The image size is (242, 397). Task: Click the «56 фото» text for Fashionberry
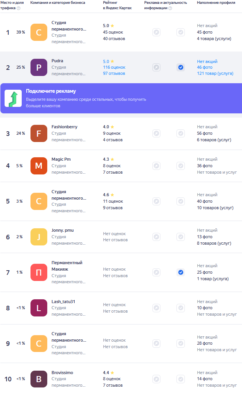tap(205, 134)
